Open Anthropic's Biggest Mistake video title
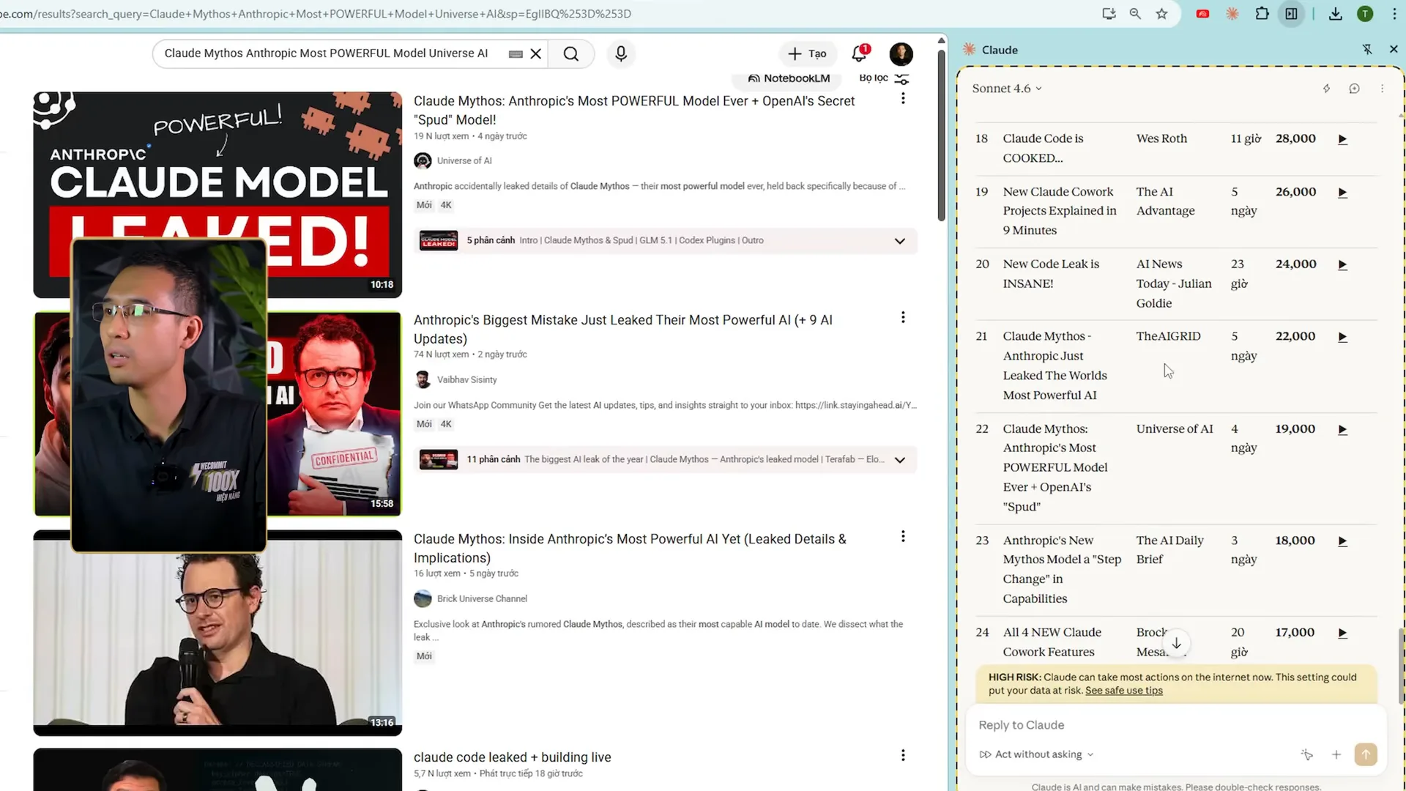Viewport: 1406px width, 791px height. tap(623, 330)
